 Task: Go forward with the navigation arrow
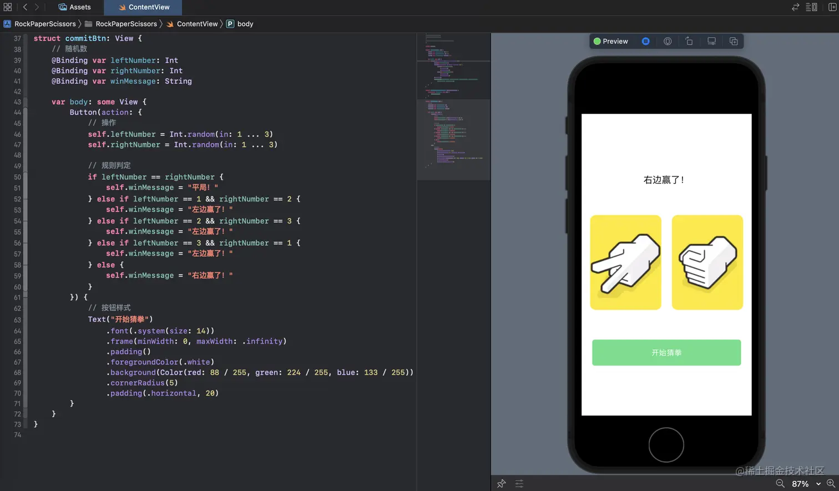click(x=37, y=7)
